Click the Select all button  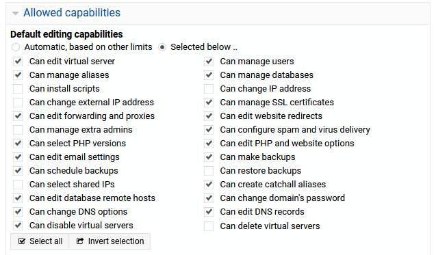40,241
